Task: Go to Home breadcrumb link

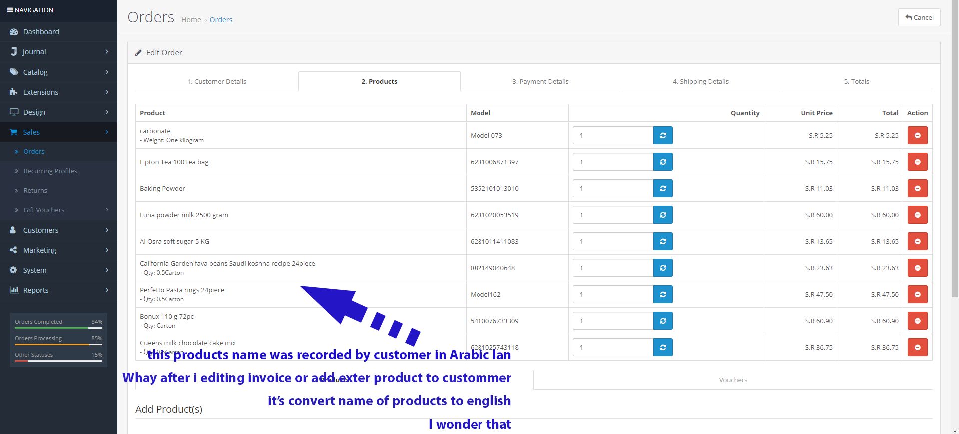Action: [x=191, y=20]
